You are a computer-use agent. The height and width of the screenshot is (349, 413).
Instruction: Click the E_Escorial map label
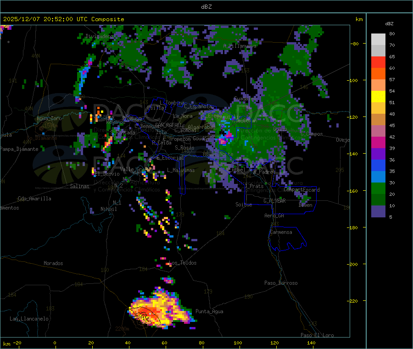(170, 158)
